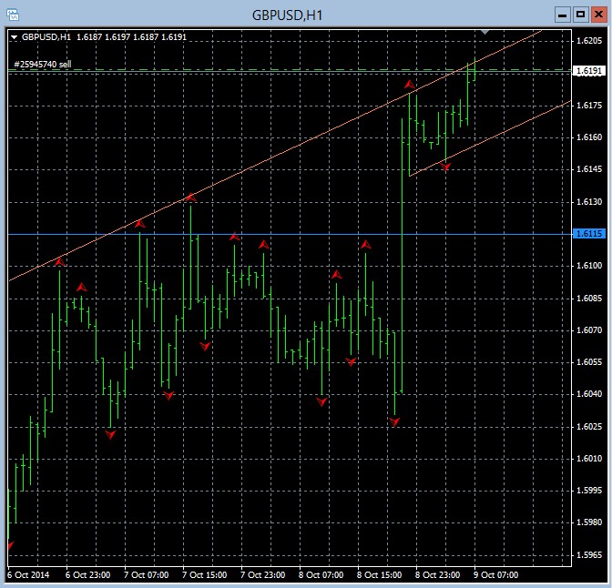Click the 1.6175 price scale label
Screen dimensions: 612x588
pos(589,106)
